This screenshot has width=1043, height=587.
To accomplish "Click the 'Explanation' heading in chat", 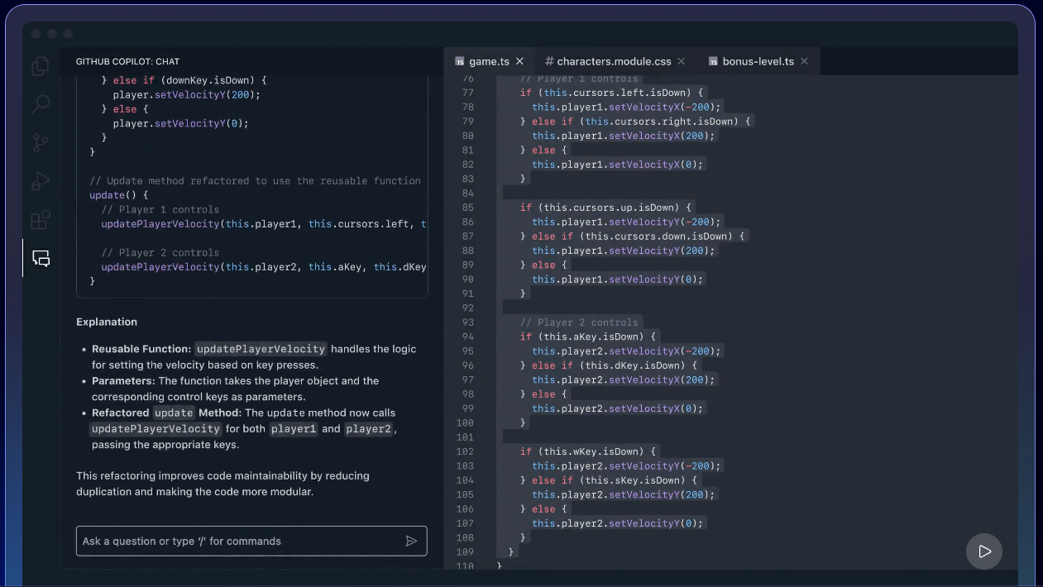I will (107, 322).
